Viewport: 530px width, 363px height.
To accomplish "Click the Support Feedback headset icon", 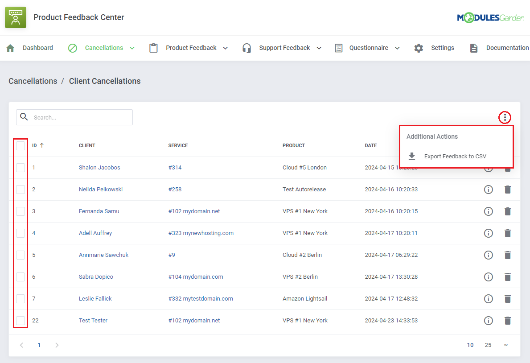I will click(247, 48).
